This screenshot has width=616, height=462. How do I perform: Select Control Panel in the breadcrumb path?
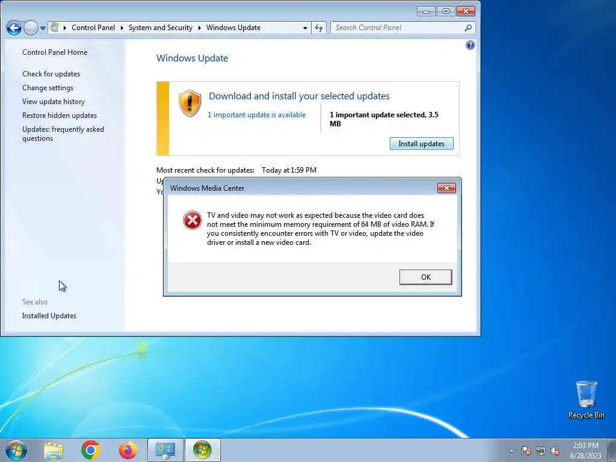(93, 28)
